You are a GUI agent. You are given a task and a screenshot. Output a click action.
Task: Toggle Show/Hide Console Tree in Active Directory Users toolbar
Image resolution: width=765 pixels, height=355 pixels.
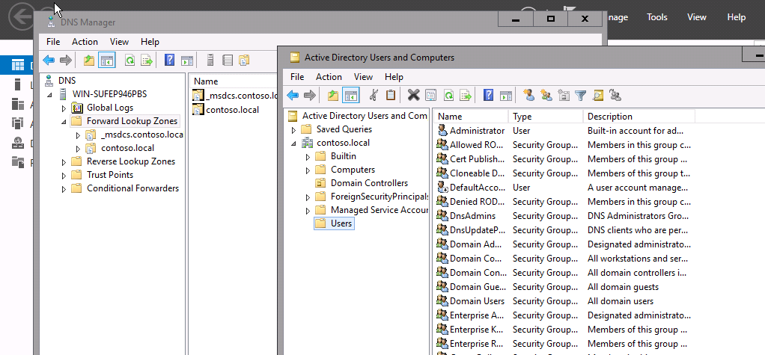pyautogui.click(x=351, y=95)
